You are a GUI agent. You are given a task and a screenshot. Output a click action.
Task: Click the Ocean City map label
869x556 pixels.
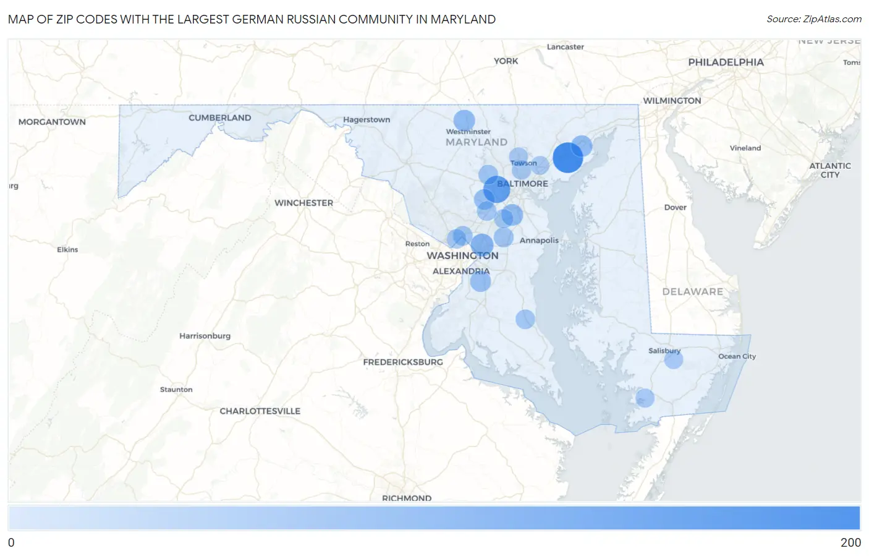(x=737, y=356)
